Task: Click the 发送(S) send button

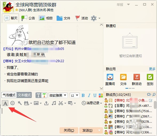Action: [x=87, y=130]
